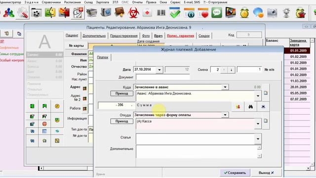Increase Смена with the up arrow
Screen dimensions: 316x178
coord(224,70)
